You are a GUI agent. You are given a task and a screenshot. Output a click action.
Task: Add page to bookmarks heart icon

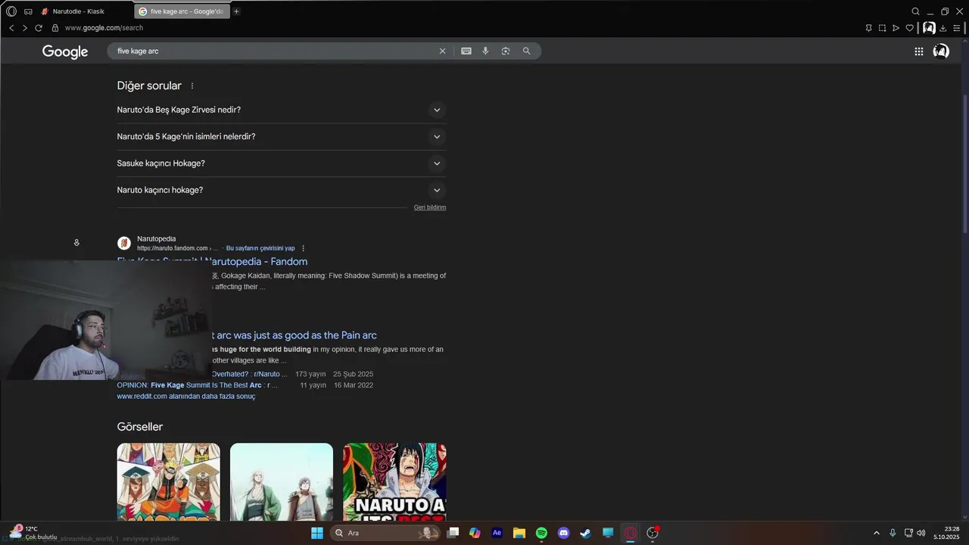pyautogui.click(x=909, y=28)
